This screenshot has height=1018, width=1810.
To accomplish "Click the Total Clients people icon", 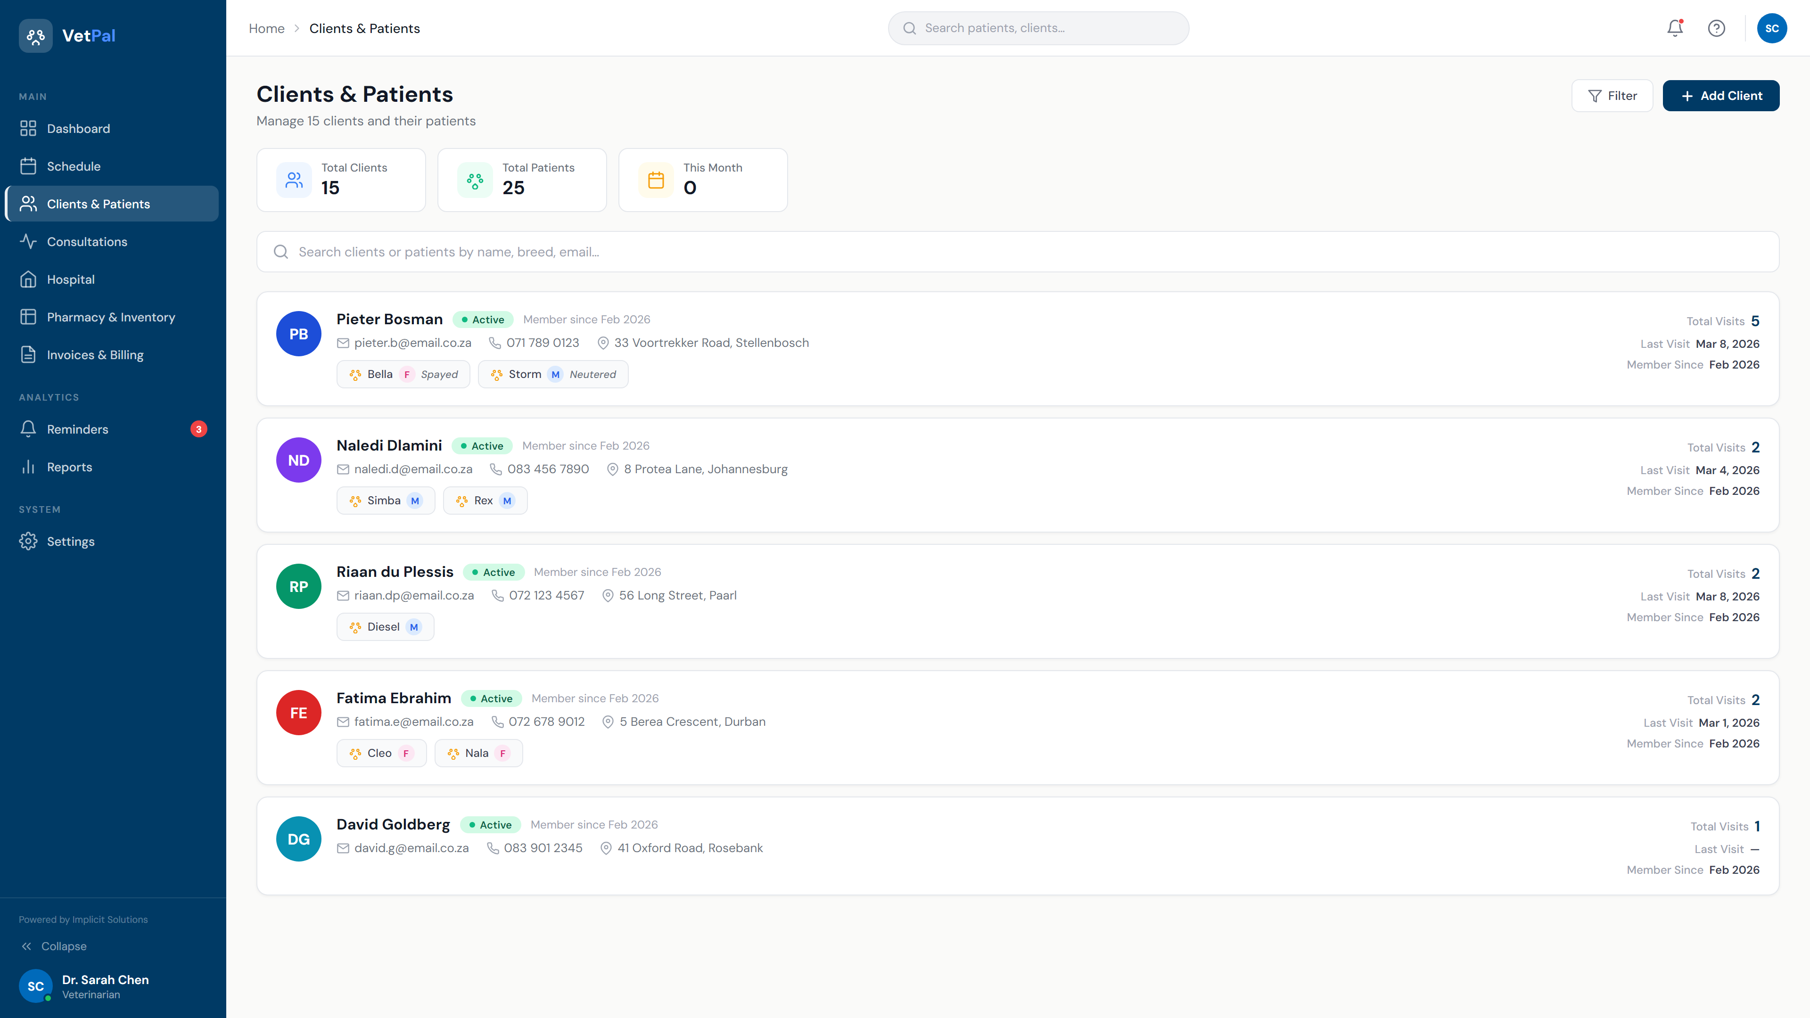I will tap(294, 180).
